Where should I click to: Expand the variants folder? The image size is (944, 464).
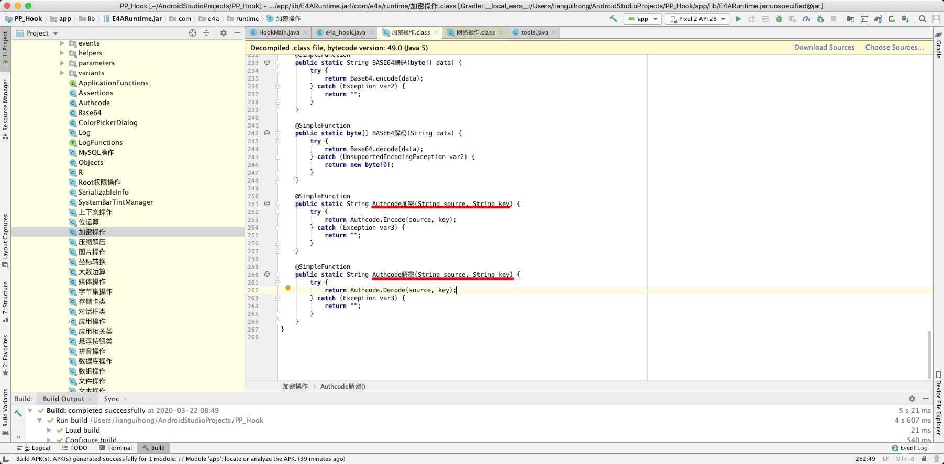point(62,73)
